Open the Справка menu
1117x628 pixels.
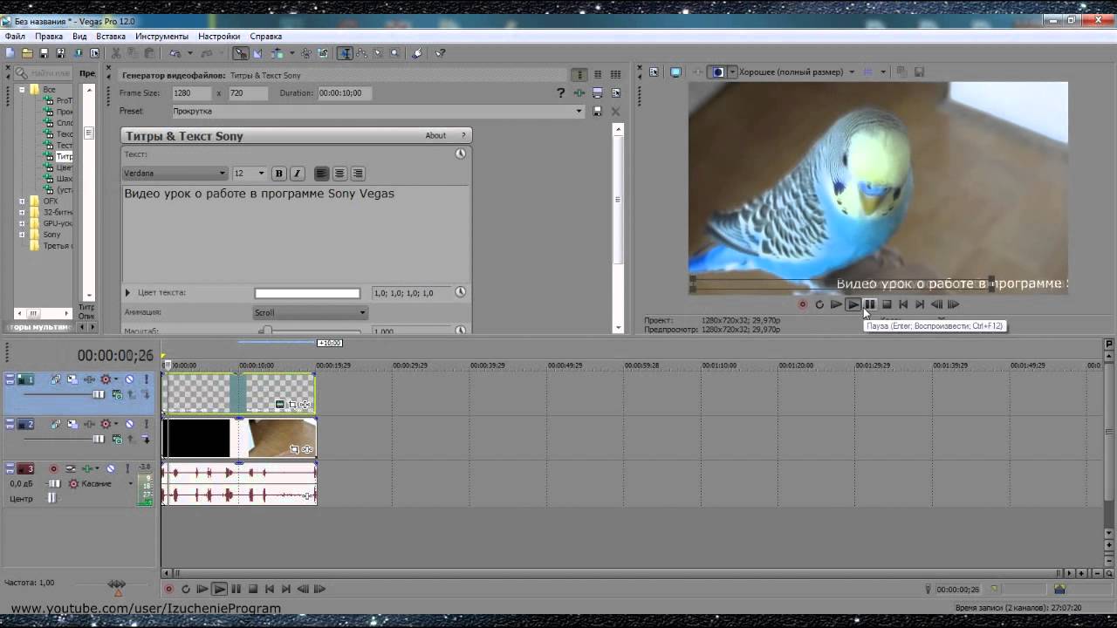(266, 37)
